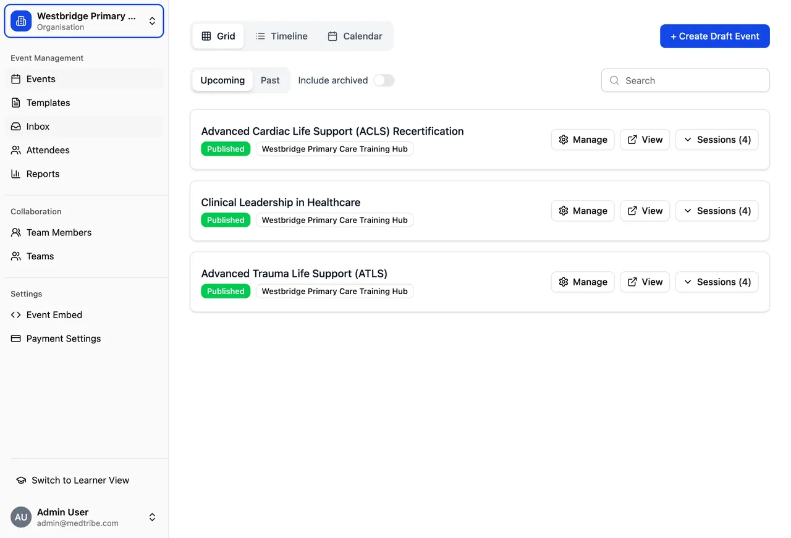View the Advanced Trauma Life Support event

645,282
